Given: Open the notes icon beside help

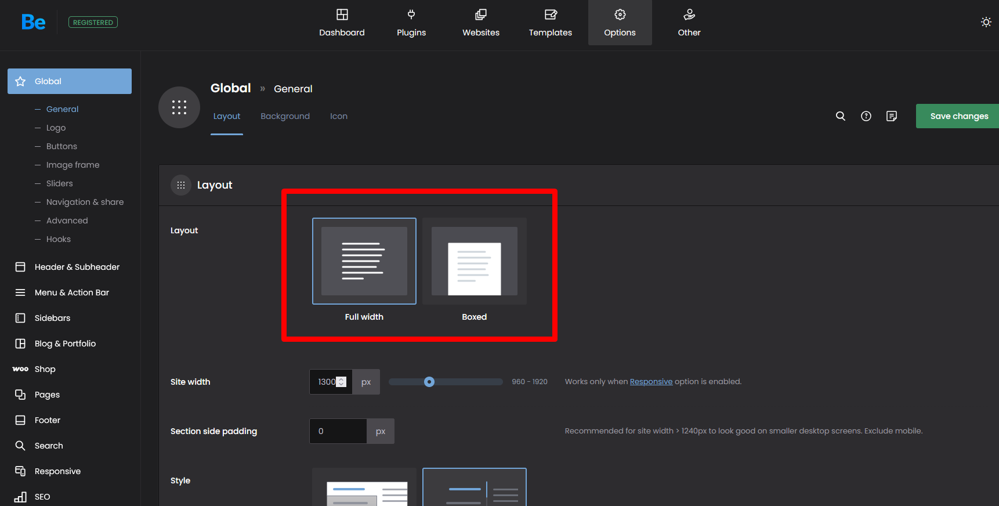Looking at the screenshot, I should click(892, 116).
